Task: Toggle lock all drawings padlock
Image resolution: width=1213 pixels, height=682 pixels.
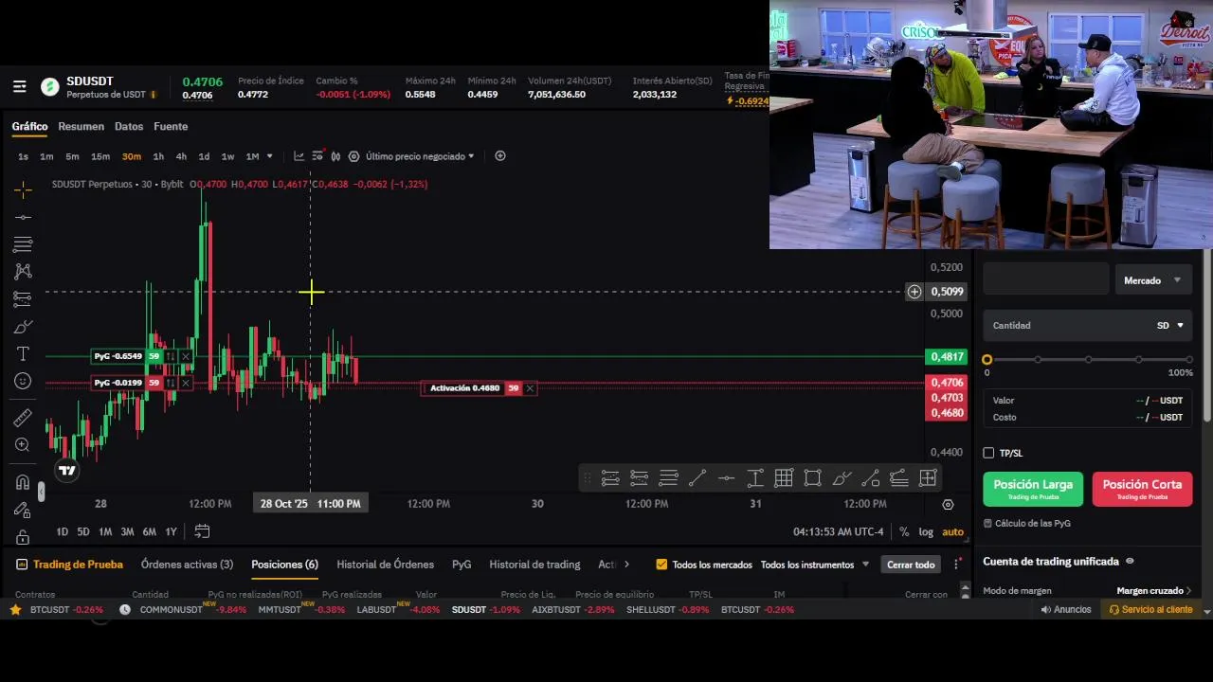Action: point(23,537)
